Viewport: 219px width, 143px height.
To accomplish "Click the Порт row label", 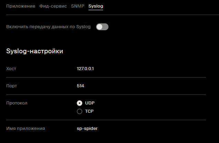I will [12, 86].
